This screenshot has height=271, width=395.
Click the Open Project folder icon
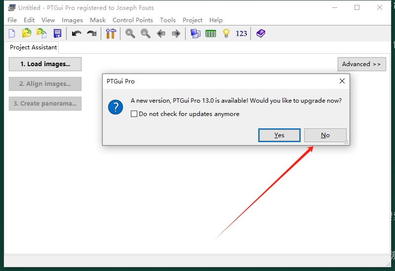(27, 33)
